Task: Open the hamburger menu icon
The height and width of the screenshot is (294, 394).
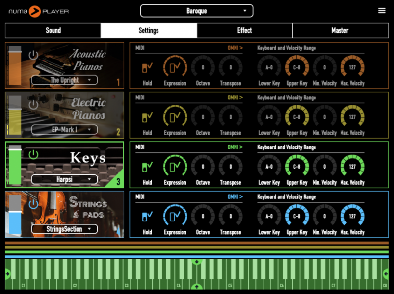Action: 382,11
